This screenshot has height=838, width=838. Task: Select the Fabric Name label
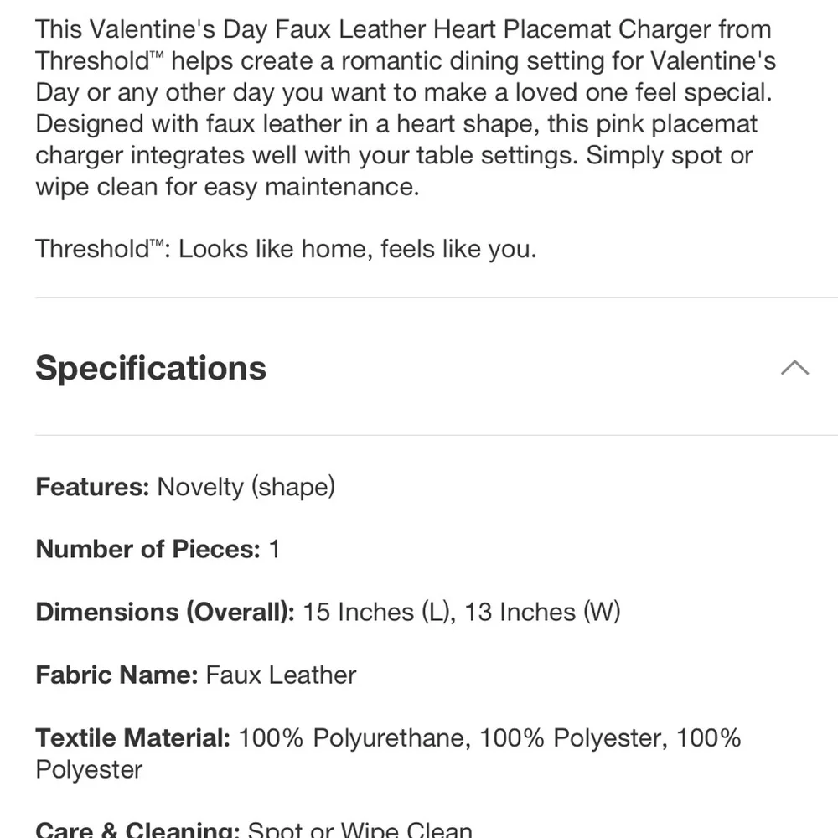pos(117,675)
